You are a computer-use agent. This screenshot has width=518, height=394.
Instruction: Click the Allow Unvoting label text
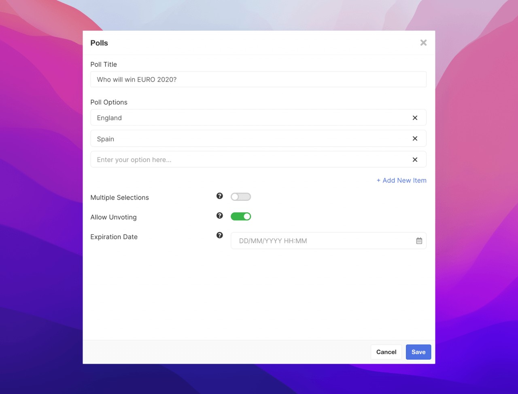point(113,217)
